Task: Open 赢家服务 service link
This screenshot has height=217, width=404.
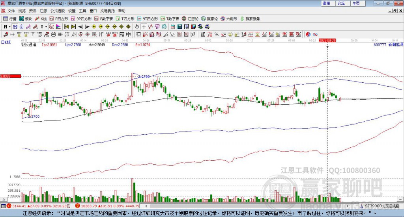Action: click(250, 19)
